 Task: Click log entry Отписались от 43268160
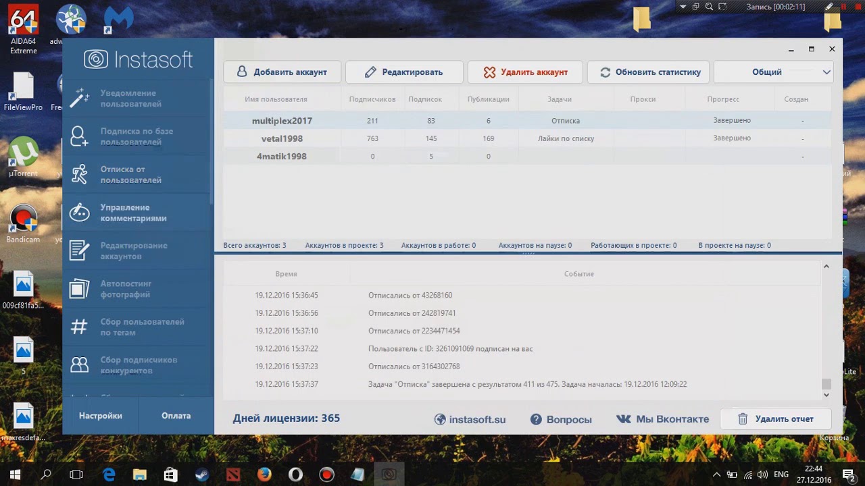click(x=410, y=296)
